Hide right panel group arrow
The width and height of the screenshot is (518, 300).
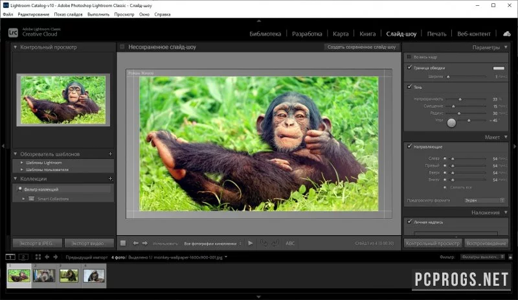click(x=515, y=146)
